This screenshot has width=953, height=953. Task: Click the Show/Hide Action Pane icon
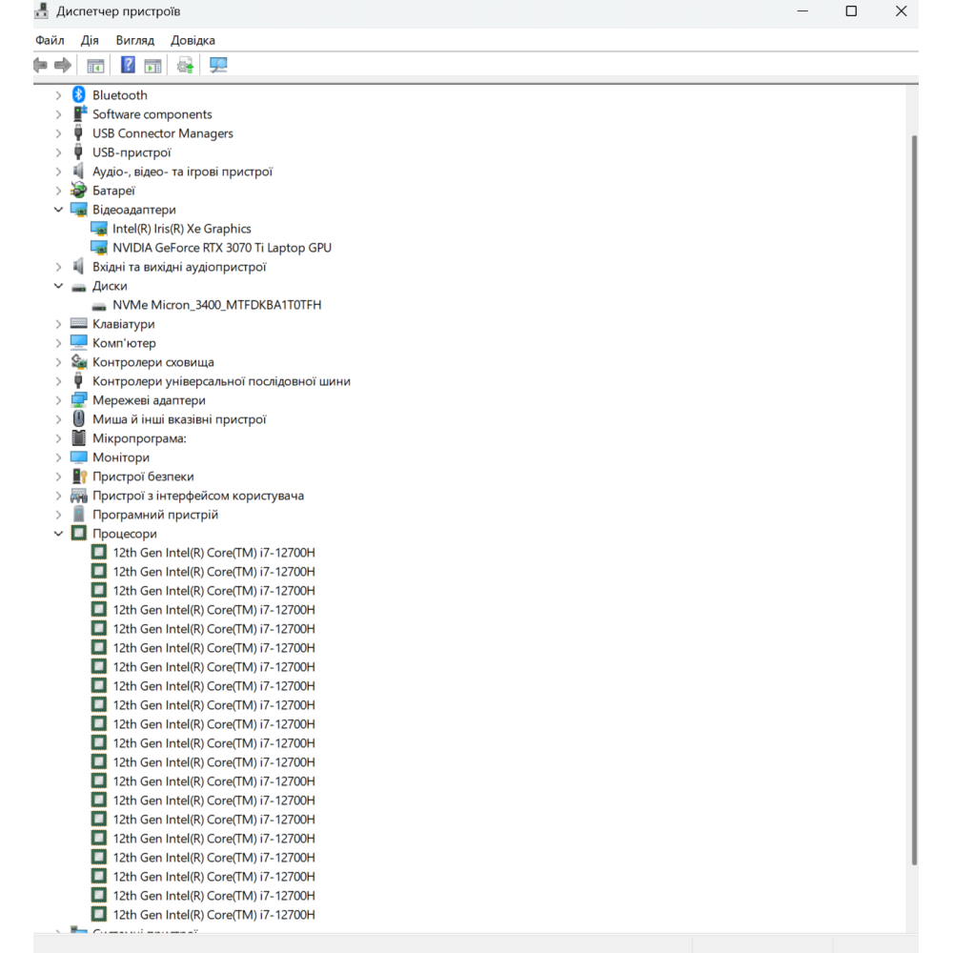(152, 65)
